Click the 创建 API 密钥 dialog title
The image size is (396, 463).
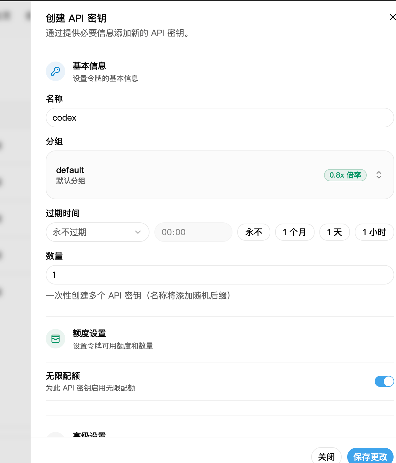pyautogui.click(x=76, y=18)
